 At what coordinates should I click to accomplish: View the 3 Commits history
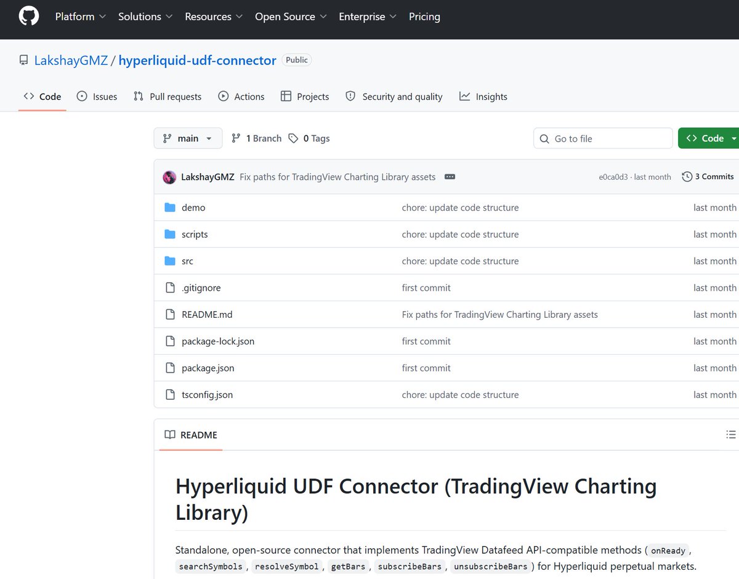coord(708,177)
